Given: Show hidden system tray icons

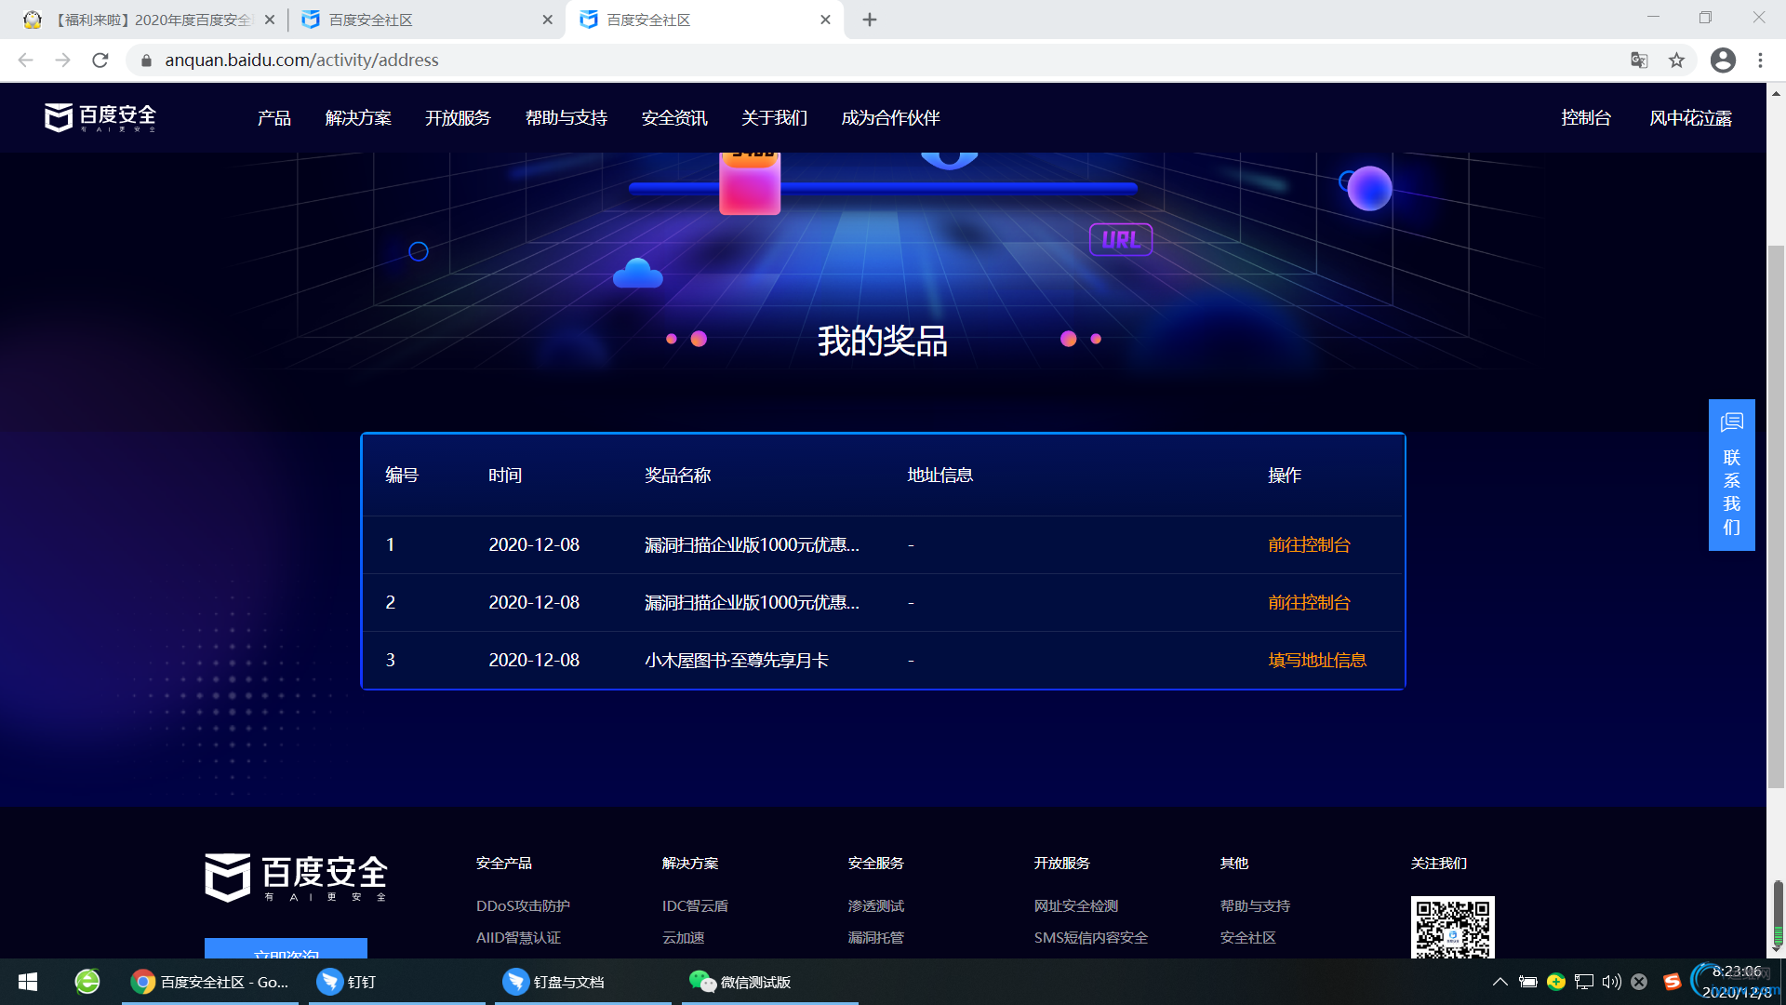Looking at the screenshot, I should click(x=1499, y=982).
